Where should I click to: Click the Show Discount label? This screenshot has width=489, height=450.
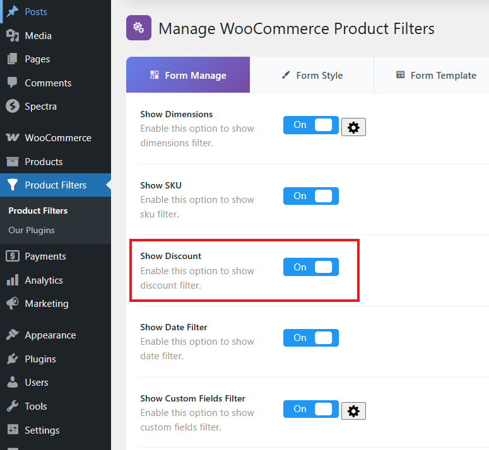click(171, 256)
